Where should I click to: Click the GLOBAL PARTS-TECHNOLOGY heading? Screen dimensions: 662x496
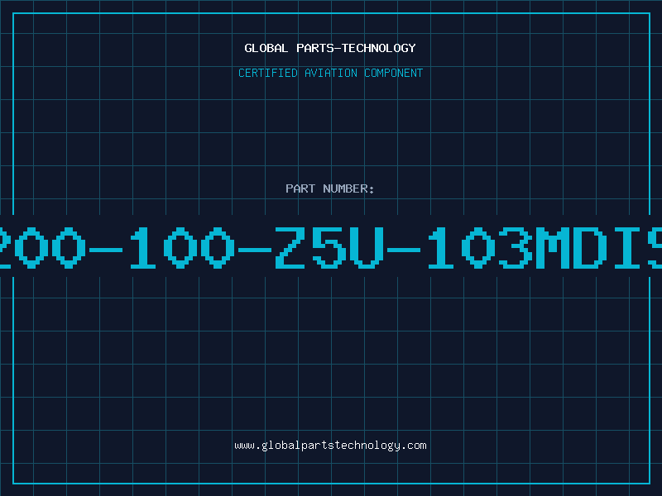coord(330,48)
